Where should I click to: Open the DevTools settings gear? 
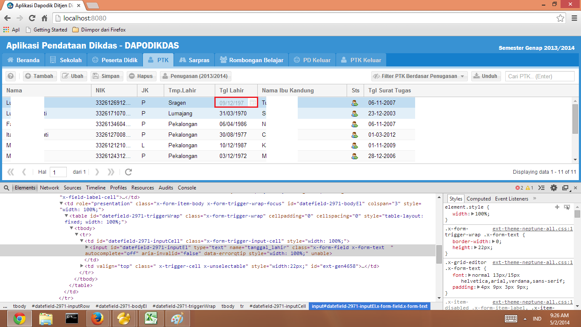[554, 188]
